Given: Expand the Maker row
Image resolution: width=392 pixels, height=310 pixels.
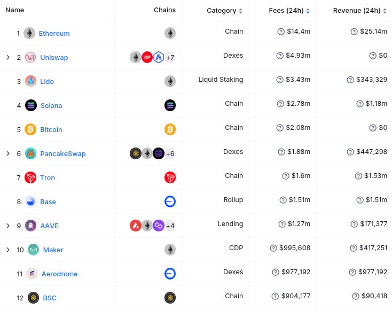Looking at the screenshot, I should (8, 250).
